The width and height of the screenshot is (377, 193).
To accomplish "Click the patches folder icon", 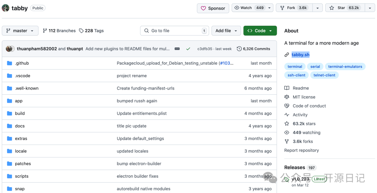I will [x=10, y=163].
